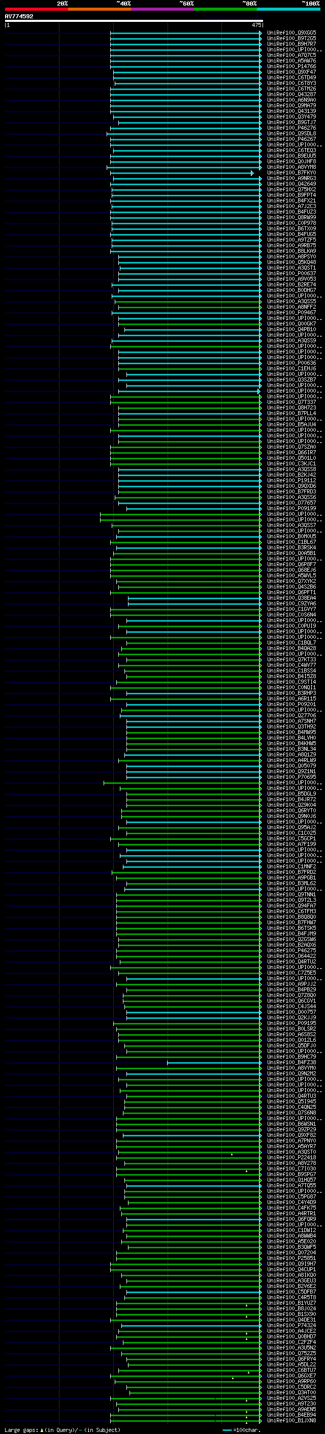Select the UniRef100_A8VYM8 label
Image resolution: width=325 pixels, height=1434 pixels.
(x=291, y=167)
